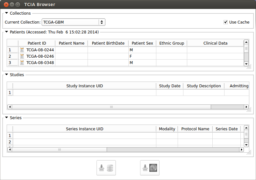This screenshot has width=256, height=180.
Task: Collapse the Studies section
Action: (6, 75)
